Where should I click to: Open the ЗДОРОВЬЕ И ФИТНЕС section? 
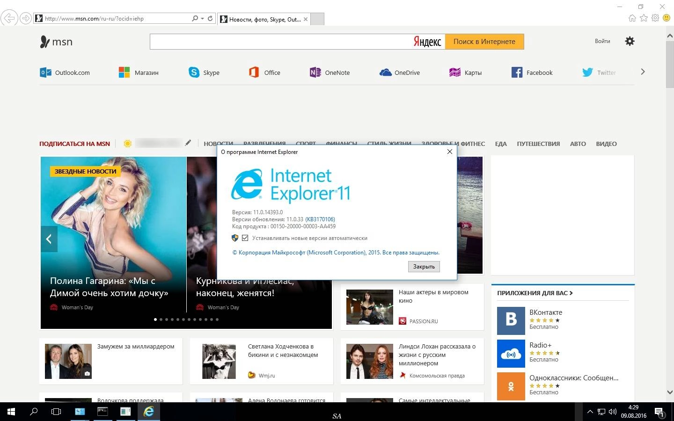tap(453, 144)
